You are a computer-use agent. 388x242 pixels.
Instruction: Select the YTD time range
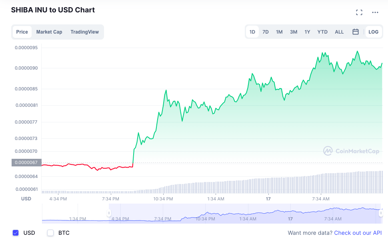tap(322, 32)
